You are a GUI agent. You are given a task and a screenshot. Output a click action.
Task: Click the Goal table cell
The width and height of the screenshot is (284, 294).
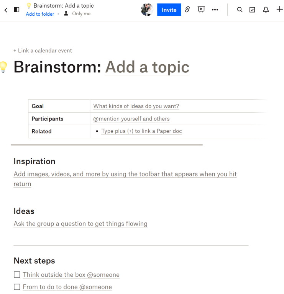click(59, 106)
